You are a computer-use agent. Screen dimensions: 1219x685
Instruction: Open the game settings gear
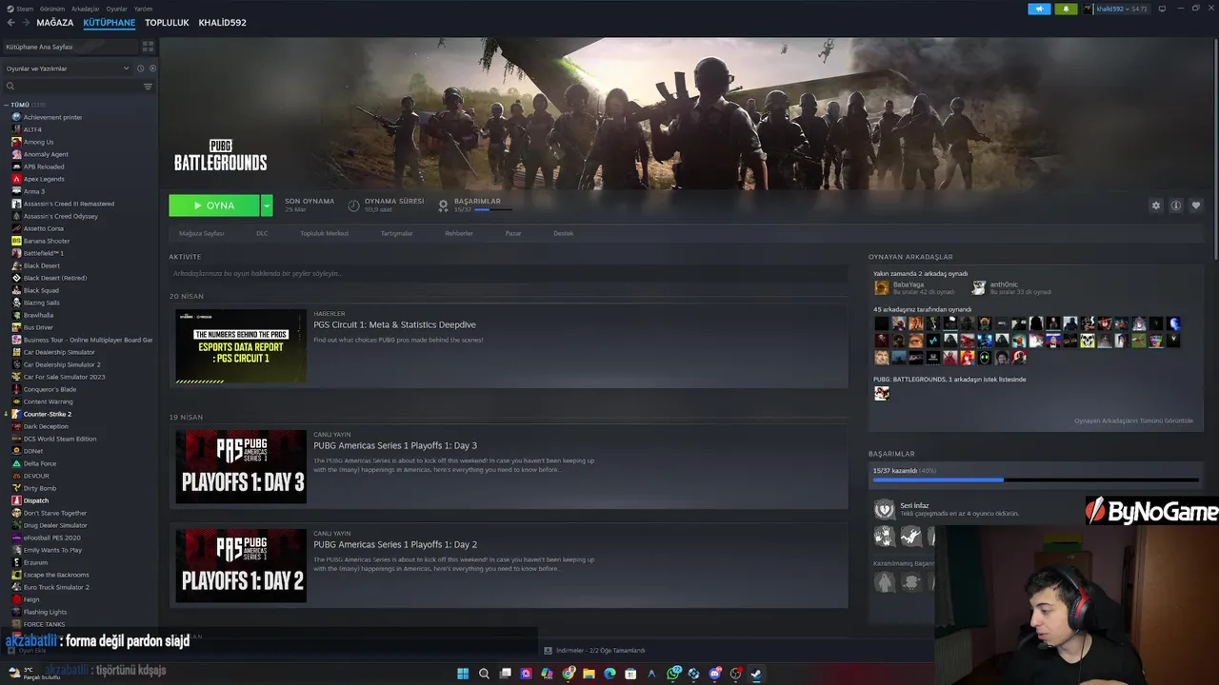1156,205
